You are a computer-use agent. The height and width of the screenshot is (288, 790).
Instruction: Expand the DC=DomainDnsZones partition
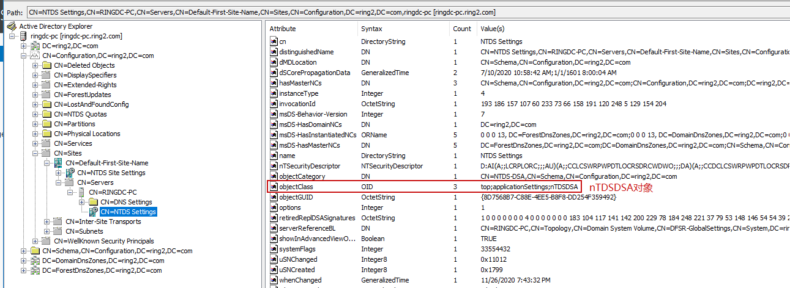pyautogui.click(x=24, y=261)
